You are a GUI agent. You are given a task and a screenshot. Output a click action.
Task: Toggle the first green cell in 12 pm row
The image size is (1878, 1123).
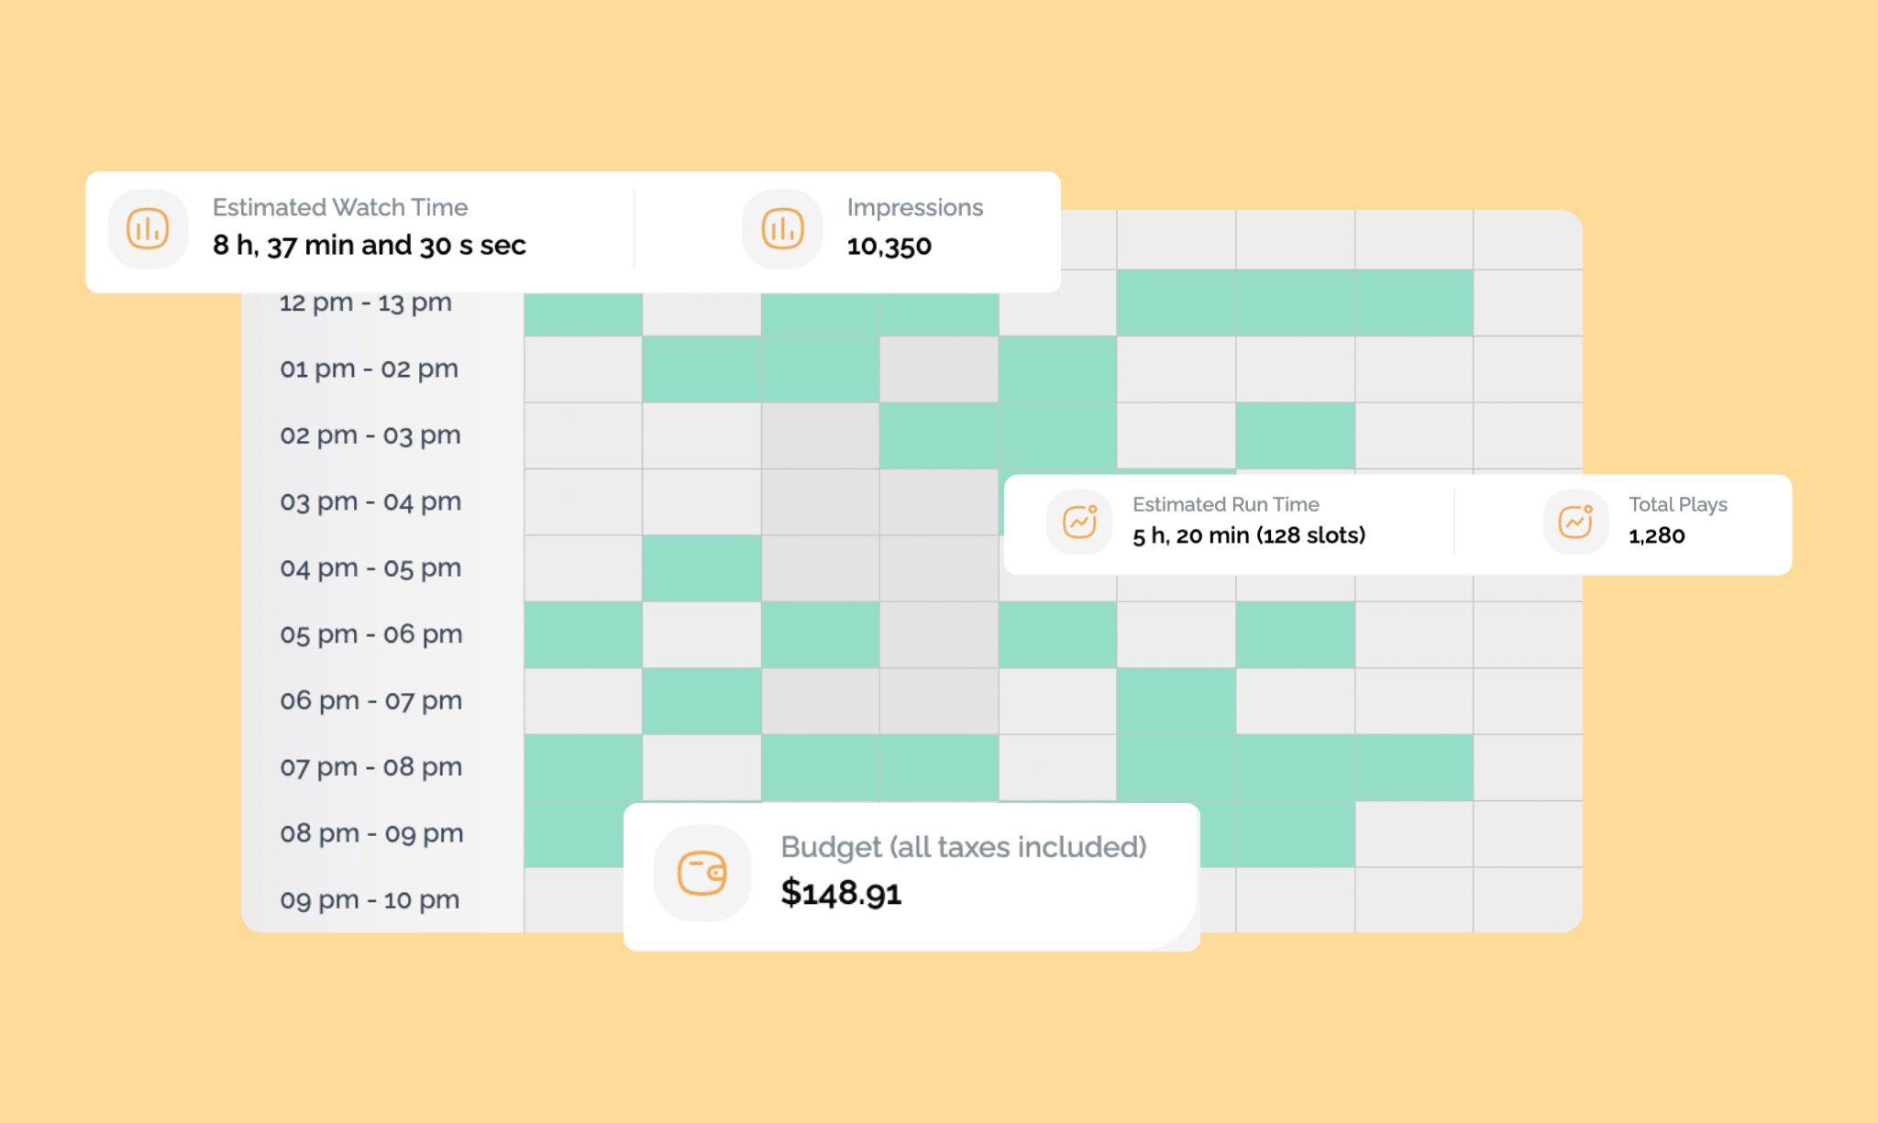pyautogui.click(x=582, y=303)
